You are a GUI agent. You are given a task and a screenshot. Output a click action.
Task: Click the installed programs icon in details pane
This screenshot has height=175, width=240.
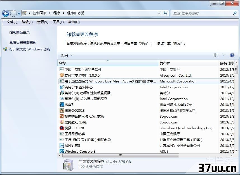coord(68,166)
